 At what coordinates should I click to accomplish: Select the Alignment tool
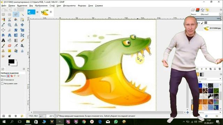(3, 30)
